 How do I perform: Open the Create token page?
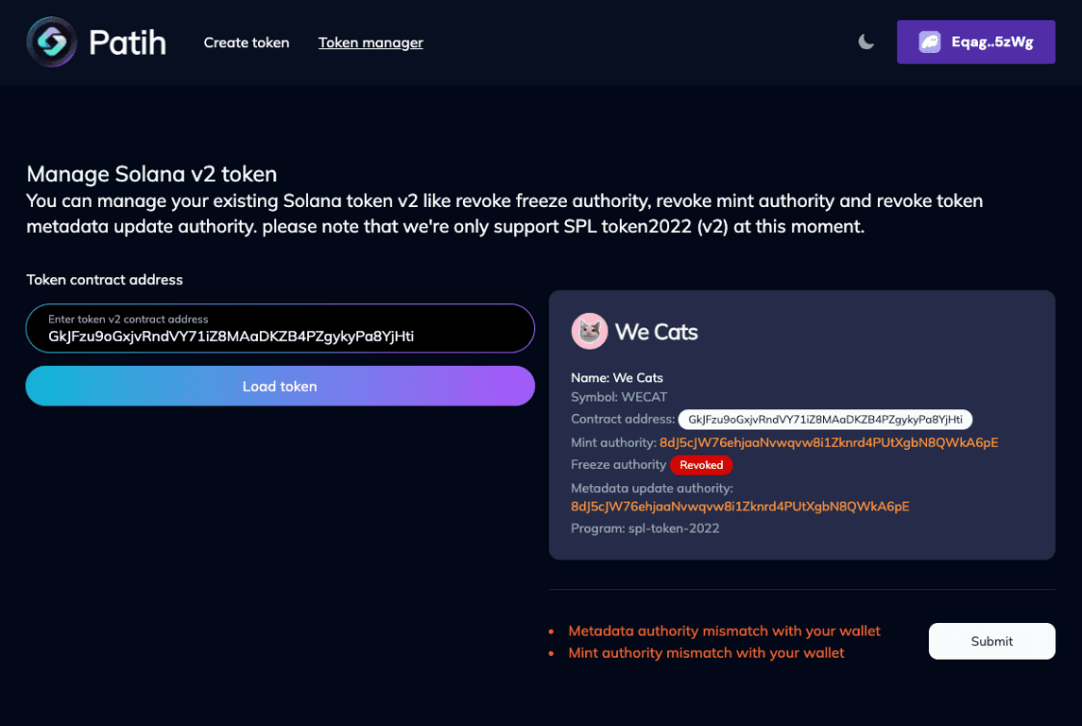(x=247, y=43)
